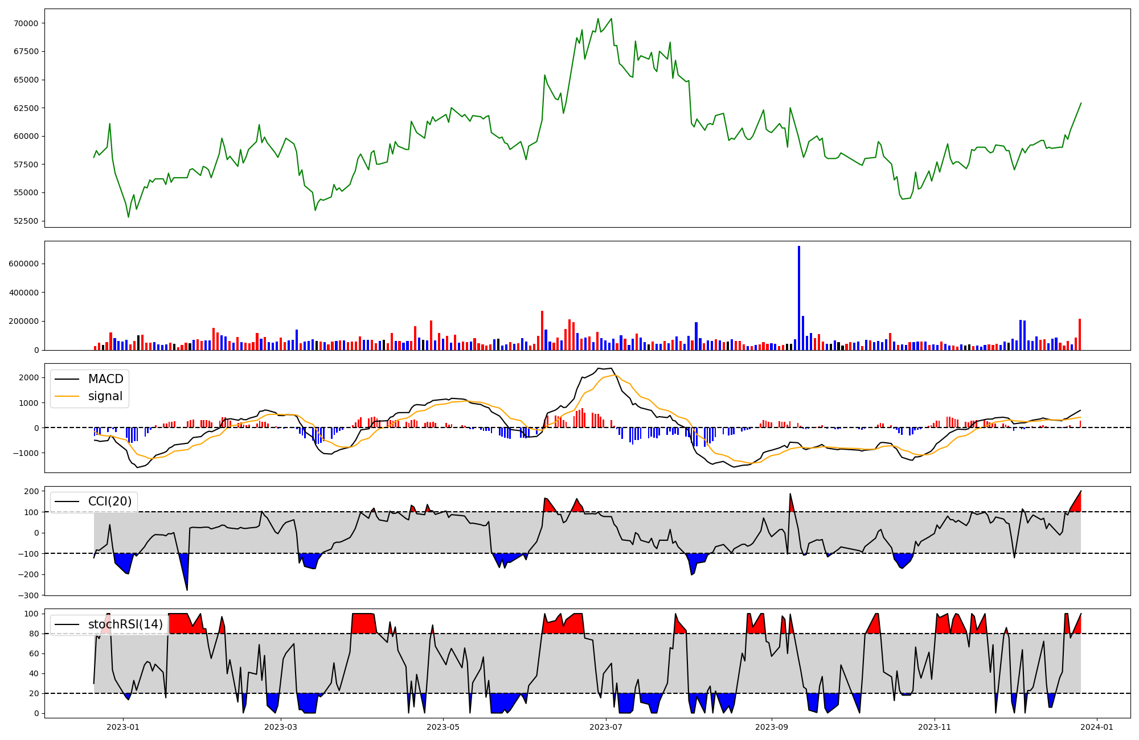Select the 2023-05 date axis label
Image resolution: width=1139 pixels, height=740 pixels.
443,727
